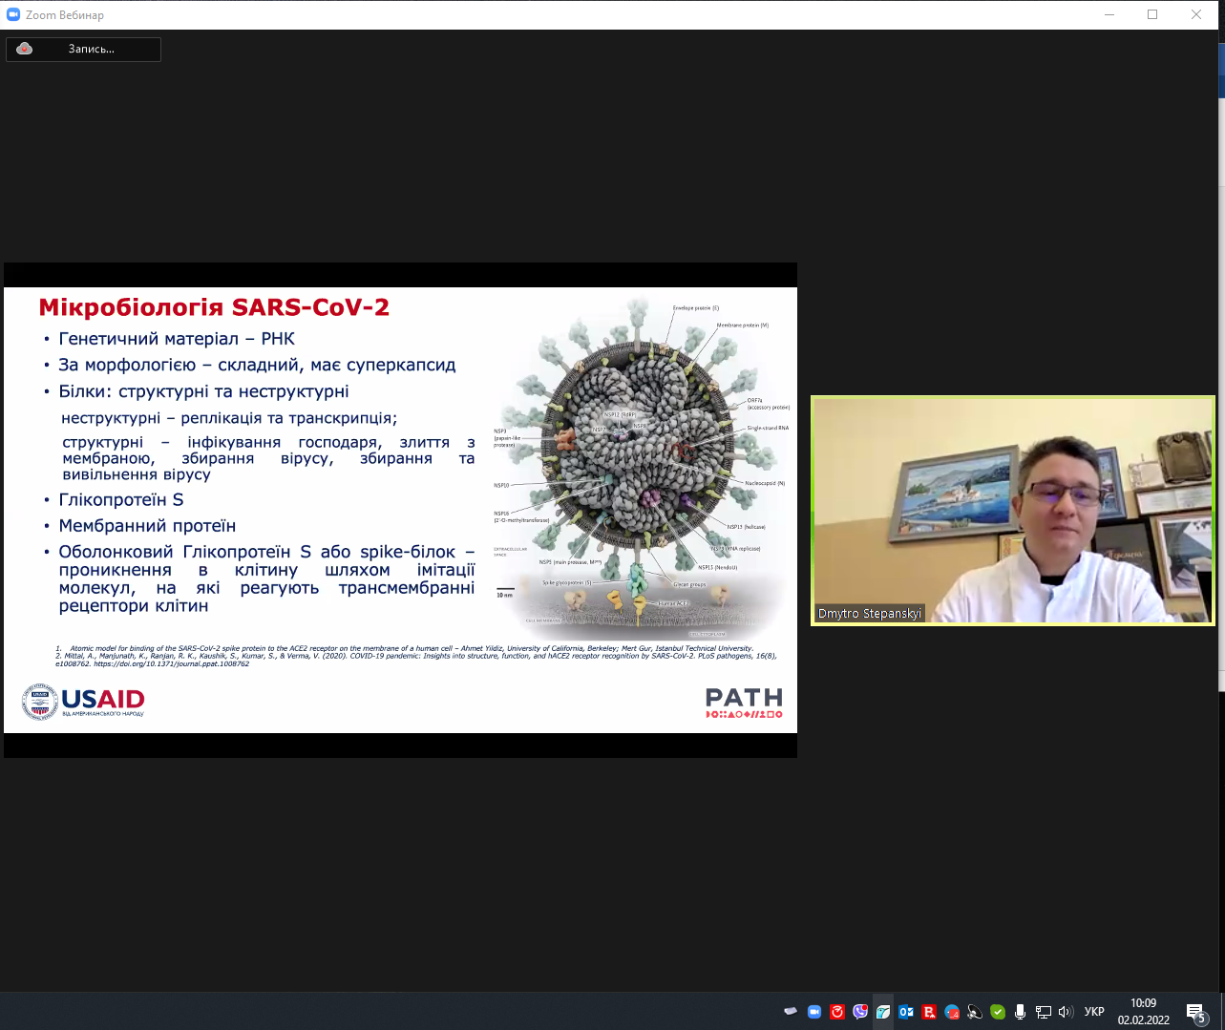The height and width of the screenshot is (1030, 1225).
Task: Click the Zoom logo in title bar
Action: (x=13, y=14)
